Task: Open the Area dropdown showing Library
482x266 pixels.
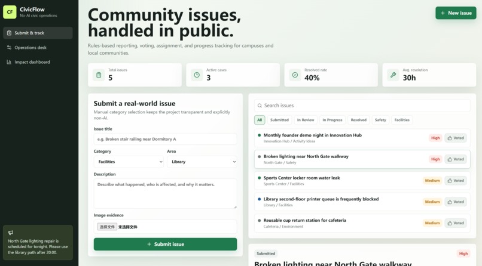Action: point(202,162)
